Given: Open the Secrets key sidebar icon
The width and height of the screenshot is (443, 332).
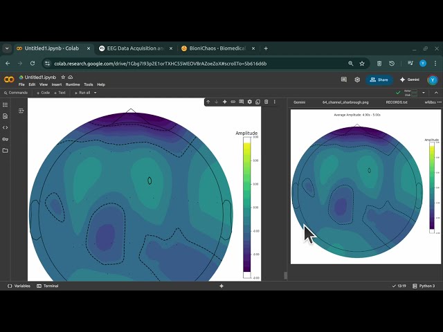Looking at the screenshot, I should coord(5,139).
